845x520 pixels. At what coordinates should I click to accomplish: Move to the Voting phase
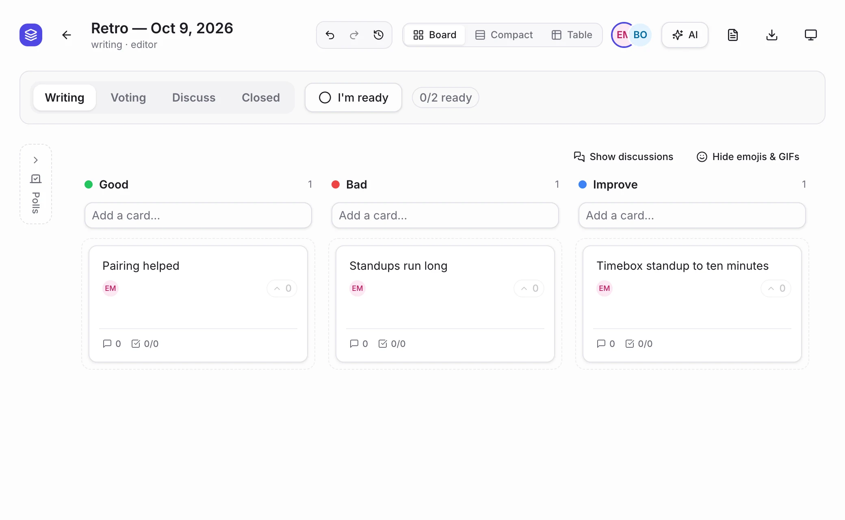(x=128, y=97)
